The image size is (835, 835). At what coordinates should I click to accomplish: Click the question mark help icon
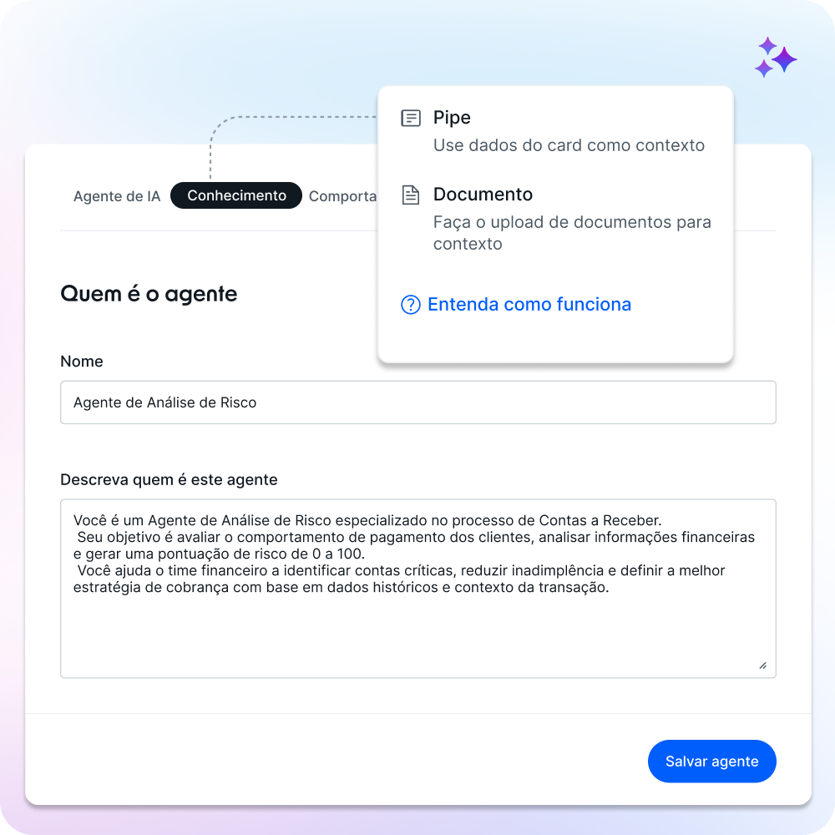[x=411, y=305]
